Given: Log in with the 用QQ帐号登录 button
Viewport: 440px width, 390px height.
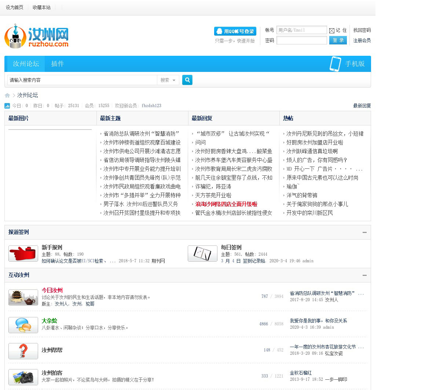Looking at the screenshot, I should point(235,31).
